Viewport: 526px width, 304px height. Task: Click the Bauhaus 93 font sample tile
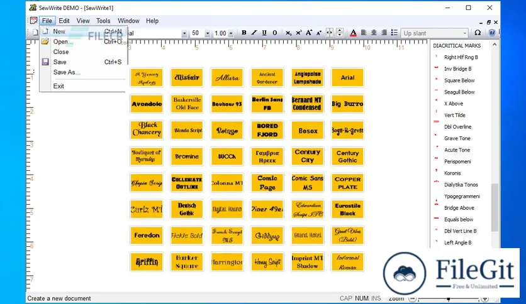227,104
